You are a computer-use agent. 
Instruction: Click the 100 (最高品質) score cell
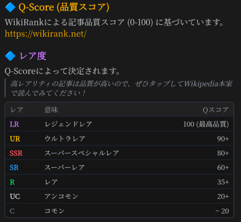tap(206, 124)
